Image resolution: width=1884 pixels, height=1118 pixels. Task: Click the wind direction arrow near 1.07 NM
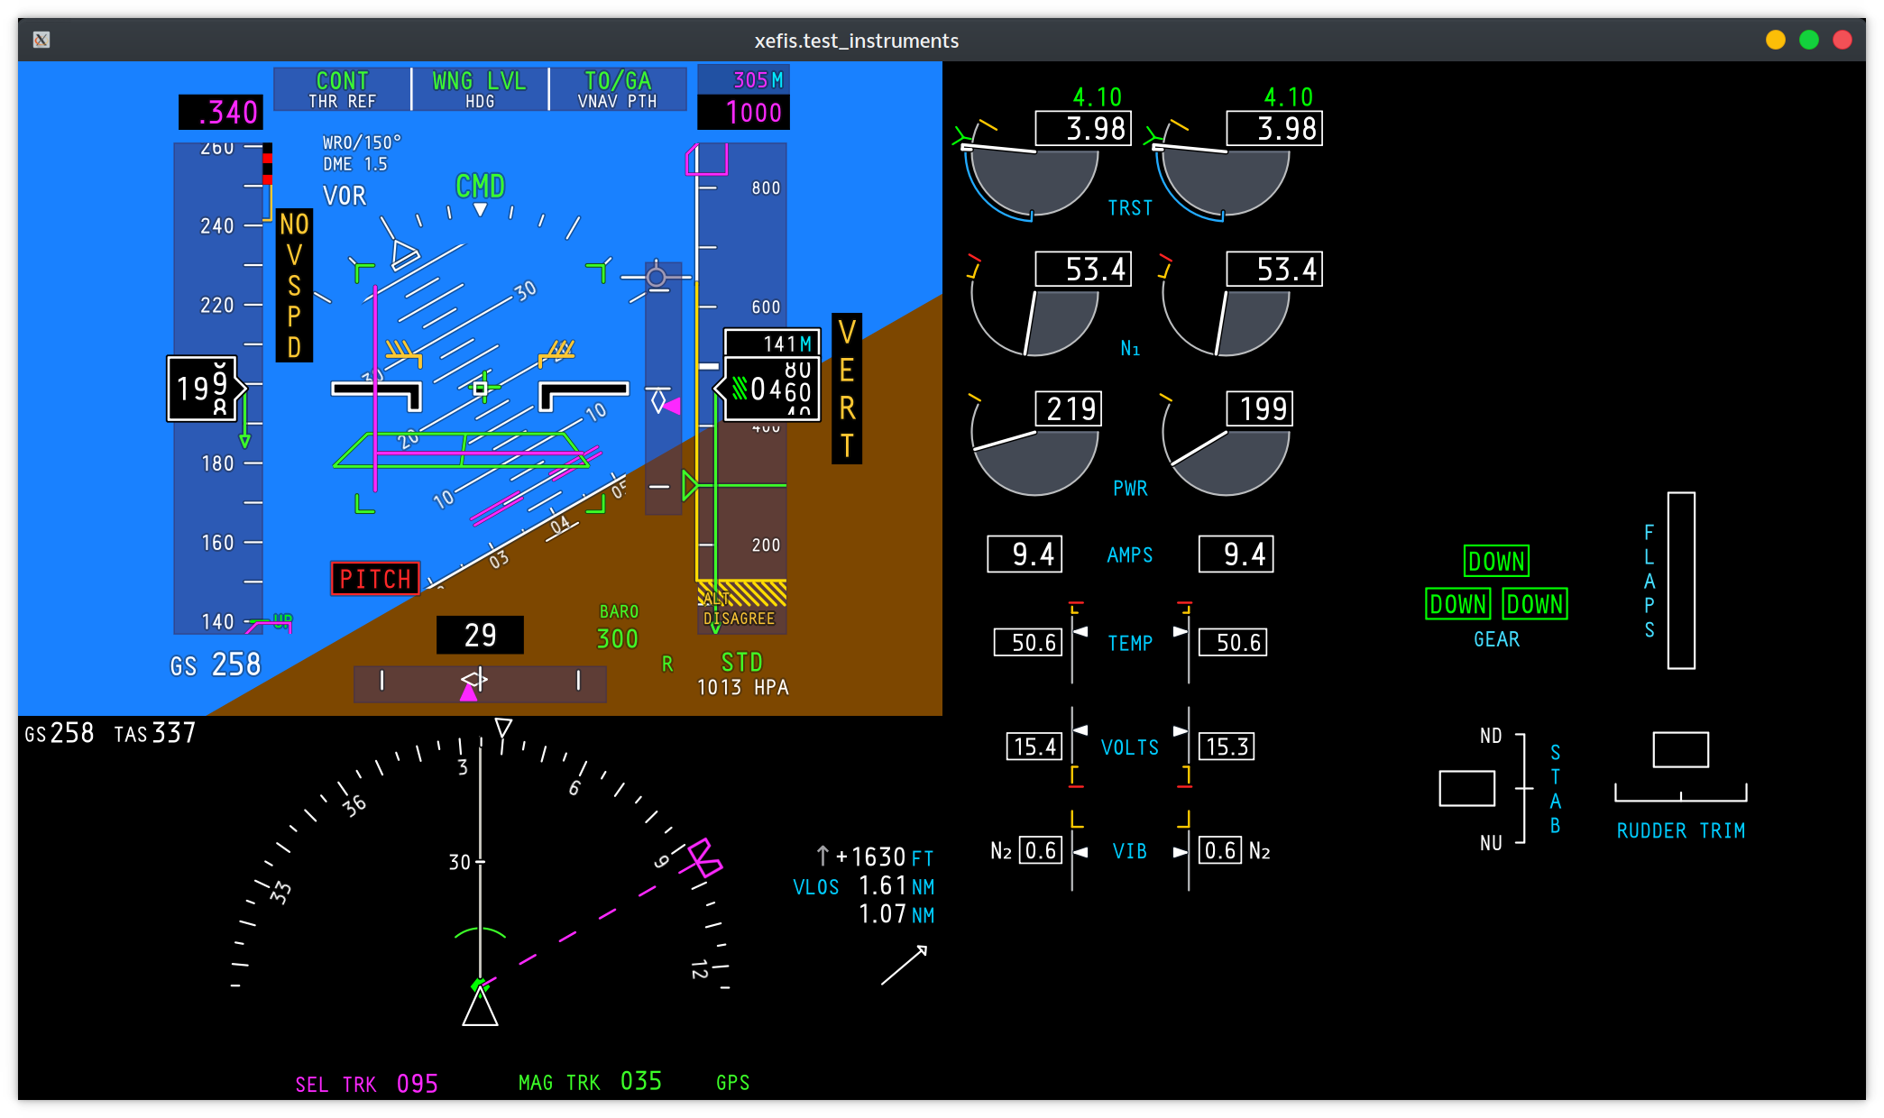(905, 965)
